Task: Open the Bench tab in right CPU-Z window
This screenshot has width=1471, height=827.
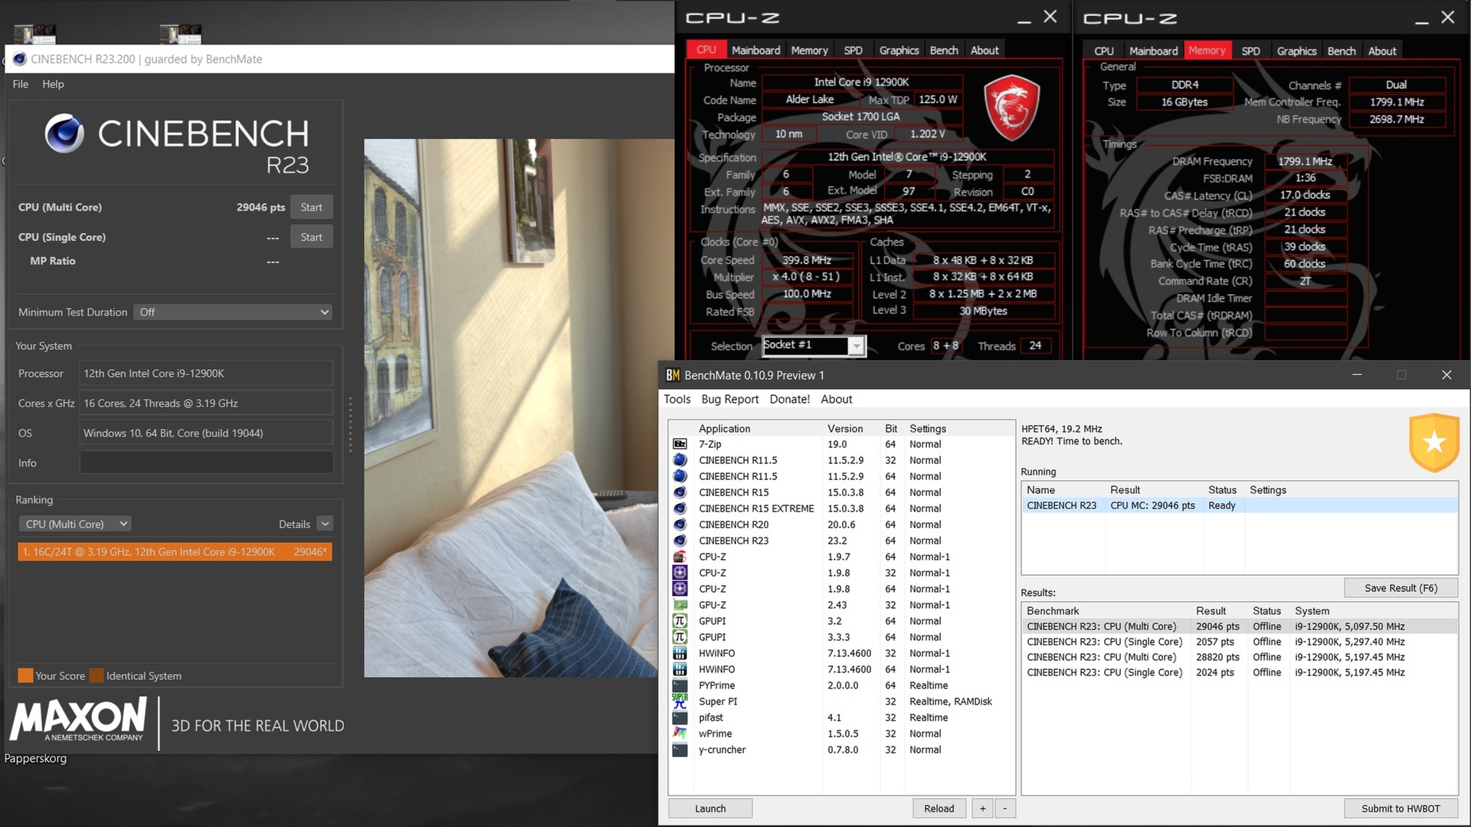Action: click(1341, 51)
